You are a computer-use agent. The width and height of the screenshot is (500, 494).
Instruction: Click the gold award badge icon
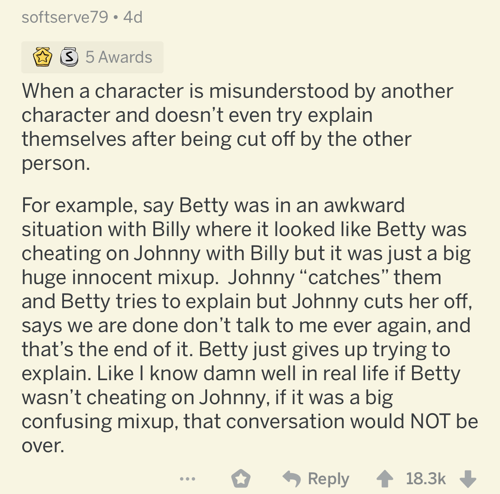click(42, 57)
